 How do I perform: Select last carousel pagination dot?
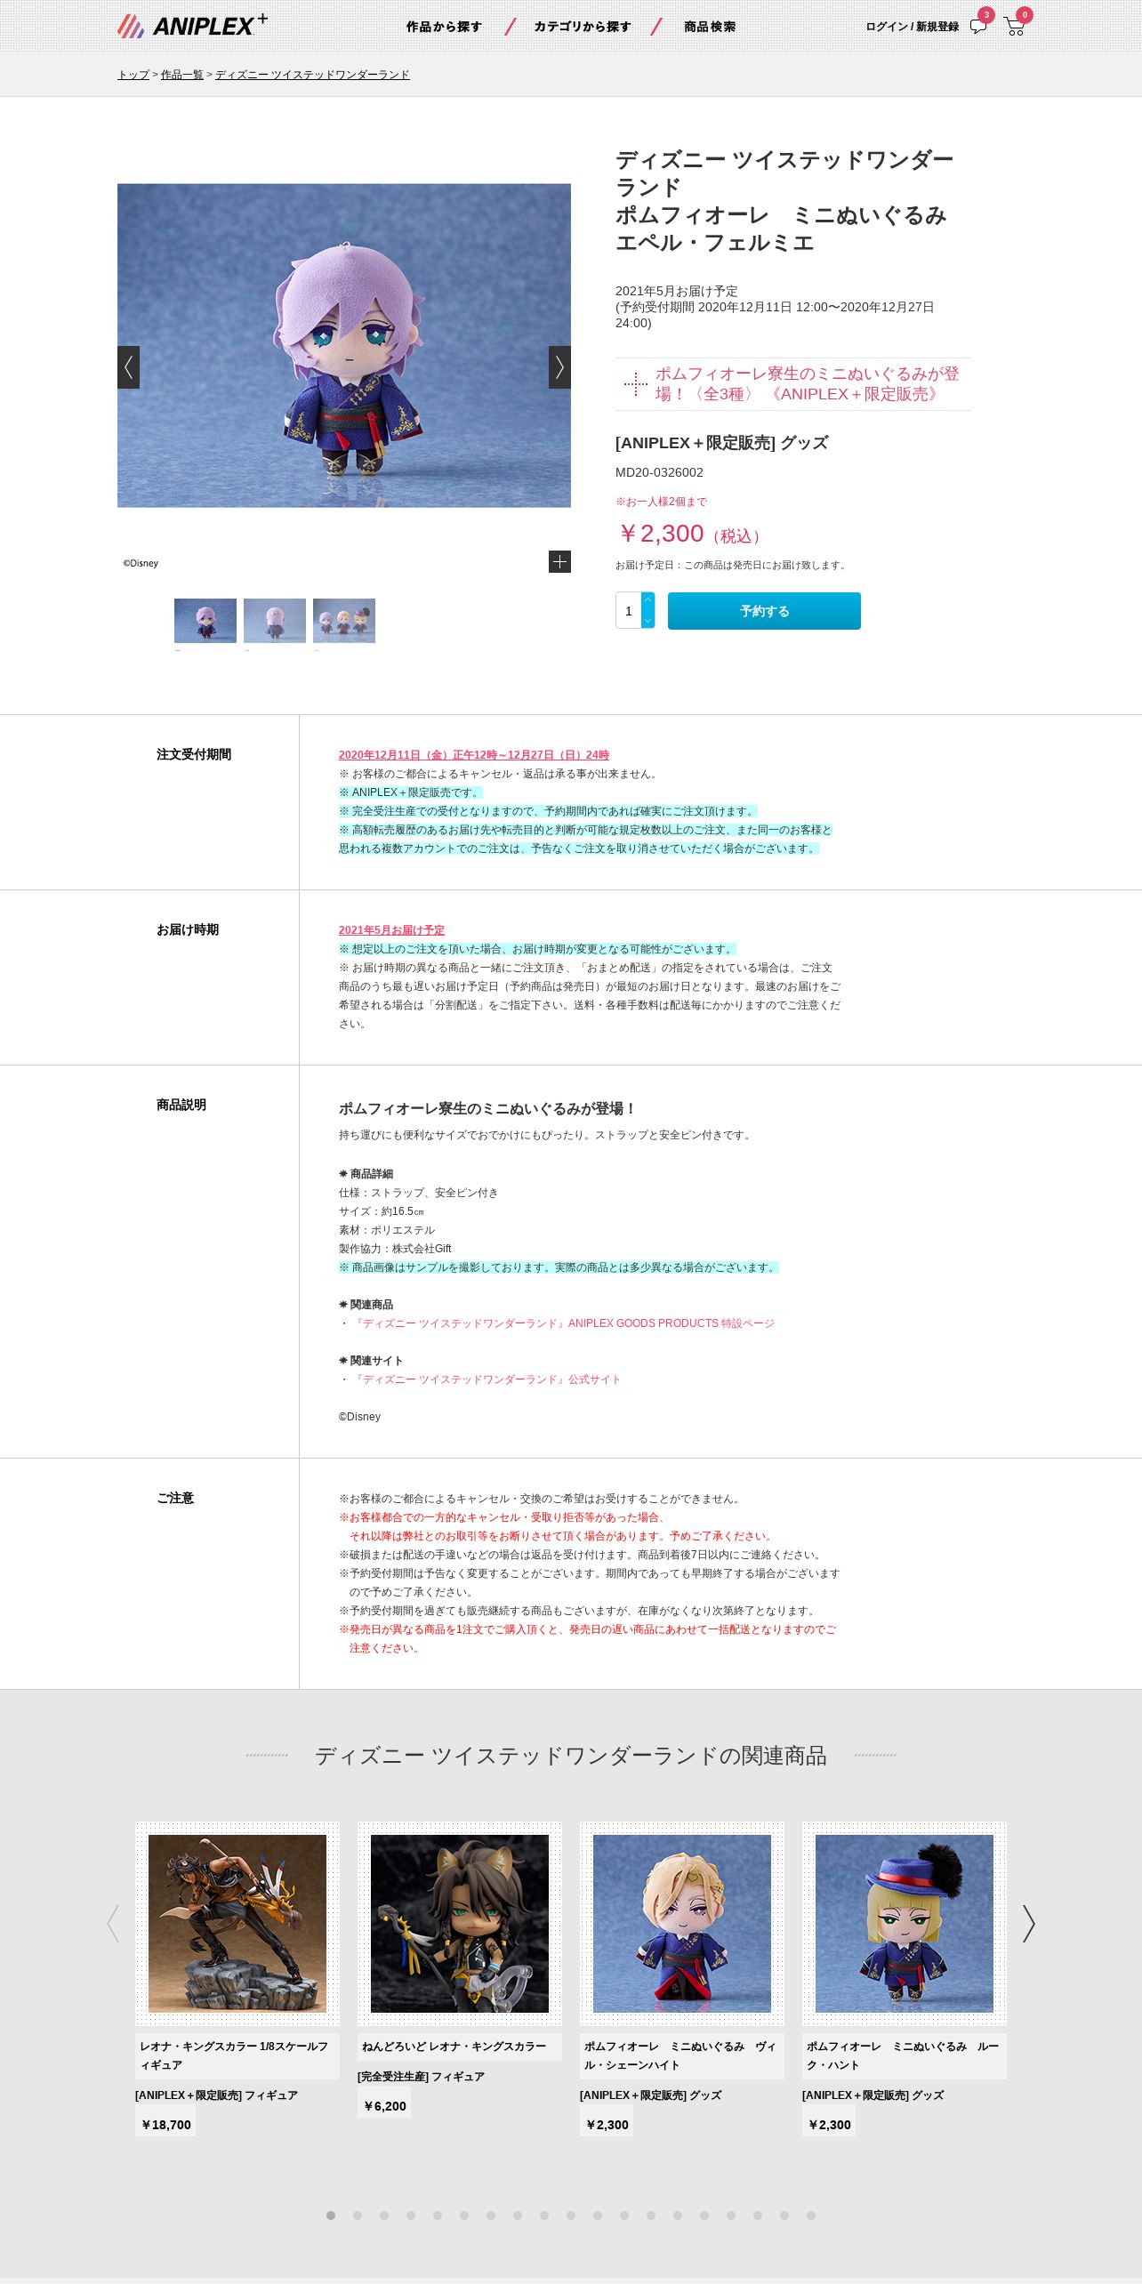point(811,2216)
